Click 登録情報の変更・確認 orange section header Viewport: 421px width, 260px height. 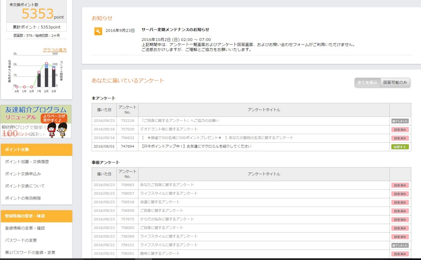point(37,216)
